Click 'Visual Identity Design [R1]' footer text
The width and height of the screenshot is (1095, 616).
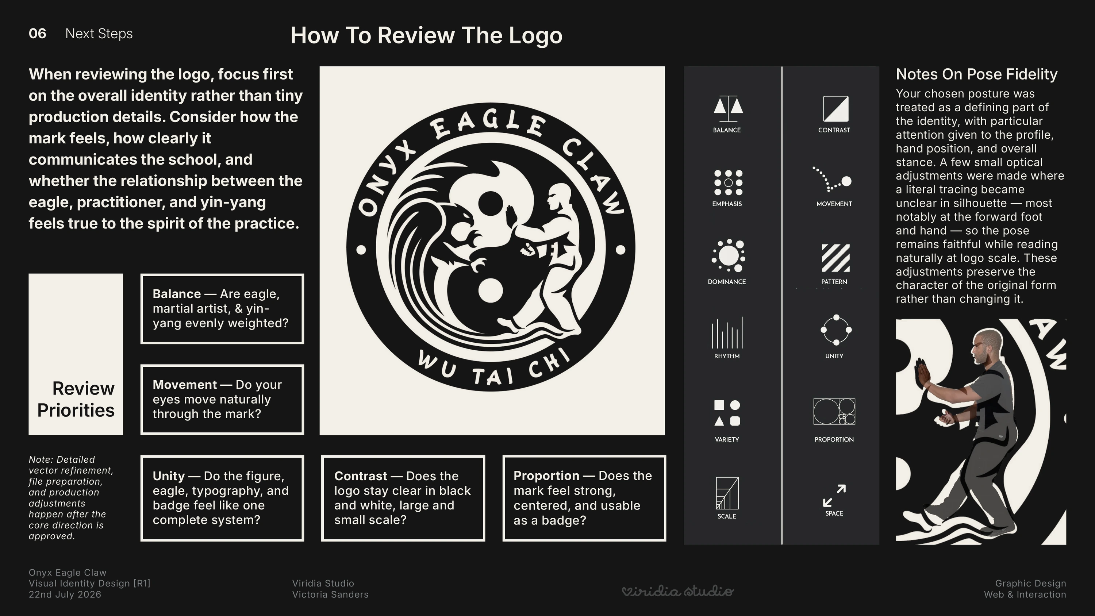[90, 583]
